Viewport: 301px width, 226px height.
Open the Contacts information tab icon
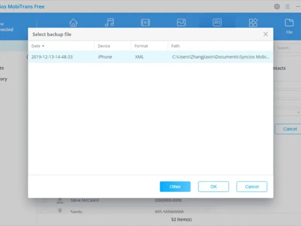tap(217, 23)
